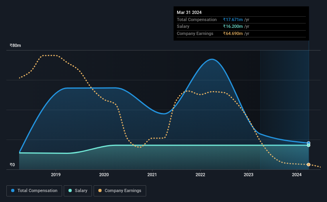
Task: Click the 2024 x-axis label
Action: click(x=297, y=175)
